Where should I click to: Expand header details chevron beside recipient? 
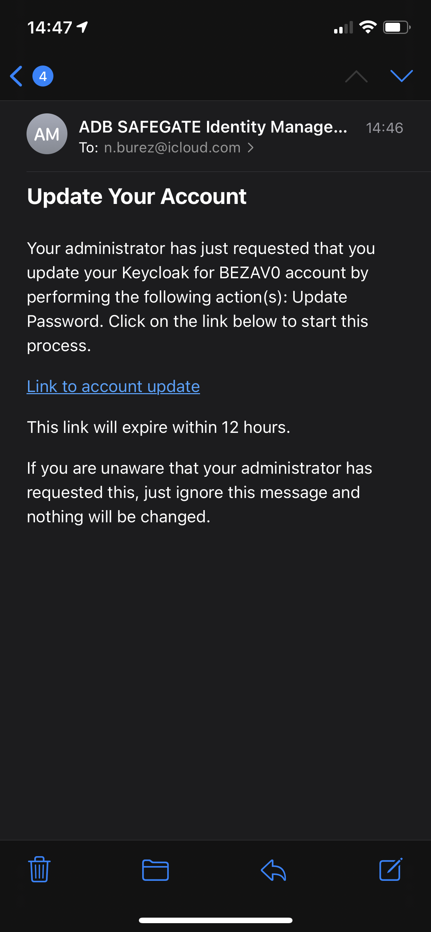point(251,148)
